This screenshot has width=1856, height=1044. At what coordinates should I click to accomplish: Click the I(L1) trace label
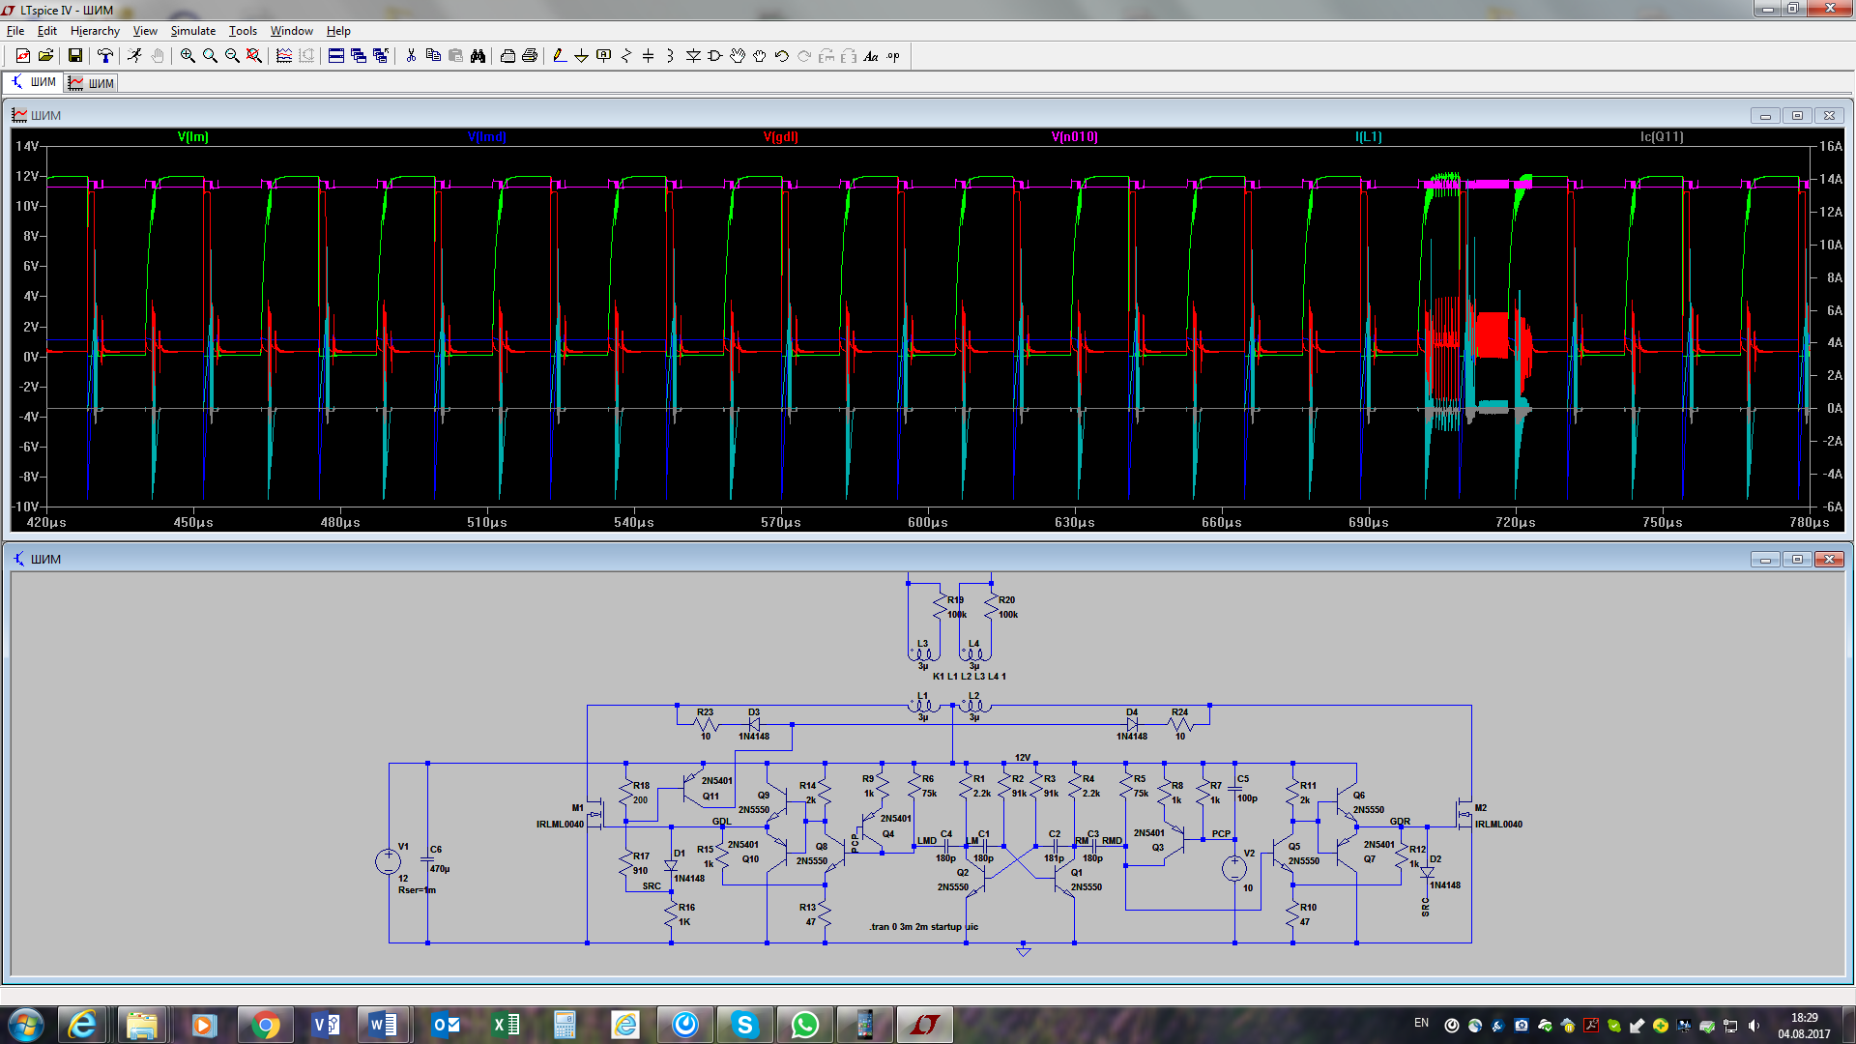tap(1368, 136)
